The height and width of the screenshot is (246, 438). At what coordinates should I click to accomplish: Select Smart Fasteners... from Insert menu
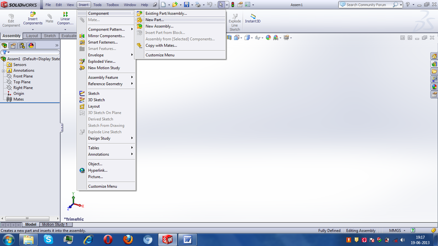pos(106,42)
